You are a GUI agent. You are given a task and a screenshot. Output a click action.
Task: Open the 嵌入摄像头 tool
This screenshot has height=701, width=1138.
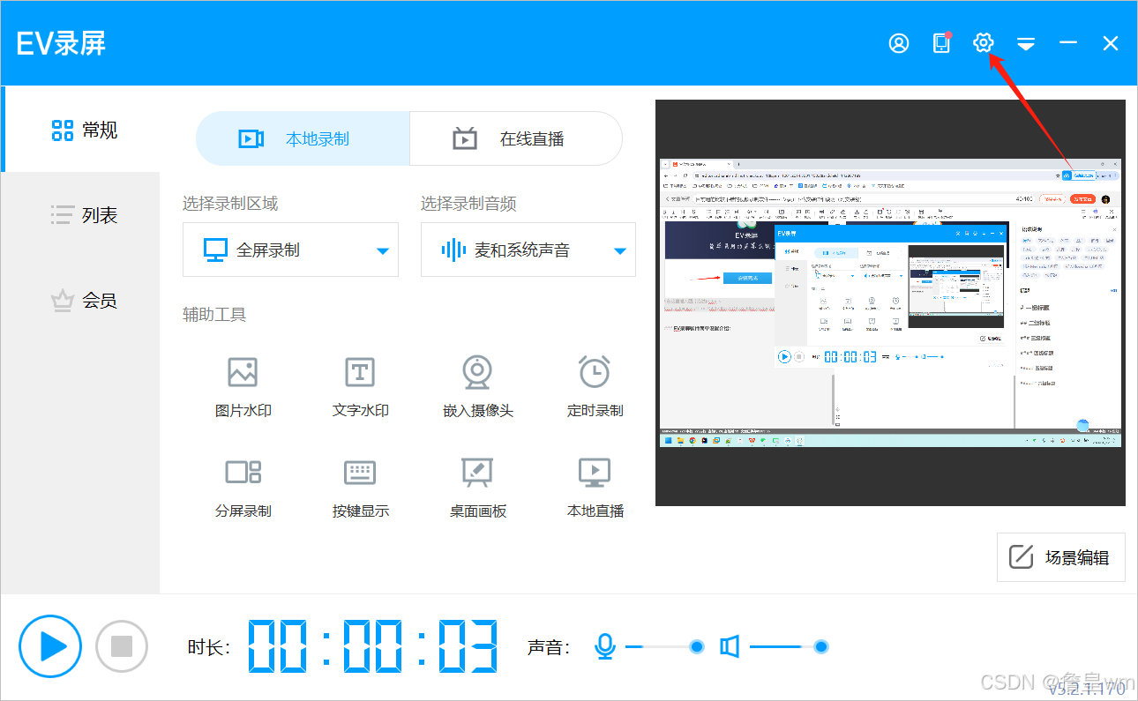pyautogui.click(x=477, y=386)
